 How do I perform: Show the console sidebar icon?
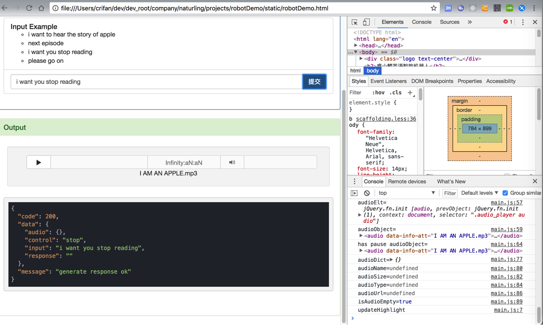pos(354,193)
